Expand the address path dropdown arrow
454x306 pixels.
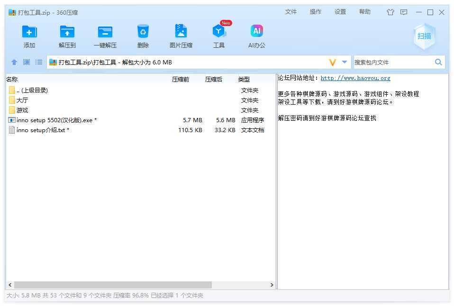tap(345, 62)
